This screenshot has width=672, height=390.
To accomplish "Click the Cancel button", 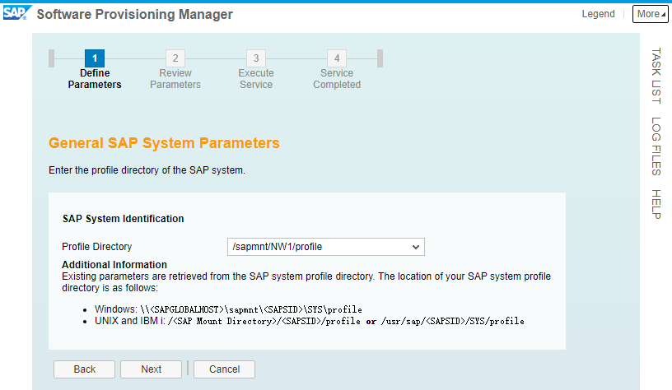I will coord(224,369).
